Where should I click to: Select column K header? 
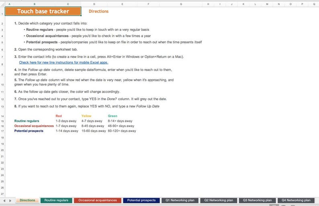[243, 4]
